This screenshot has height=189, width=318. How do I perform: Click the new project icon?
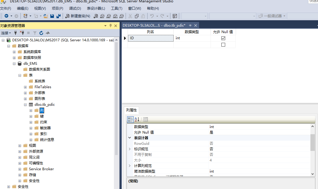(25, 16)
